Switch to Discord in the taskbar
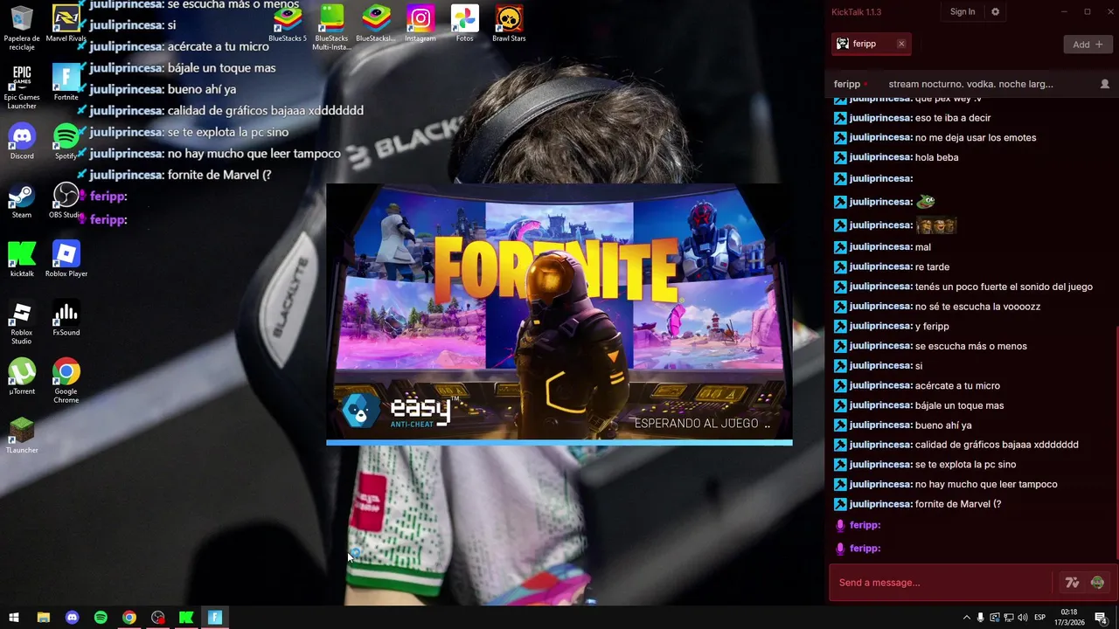1119x629 pixels. [72, 618]
